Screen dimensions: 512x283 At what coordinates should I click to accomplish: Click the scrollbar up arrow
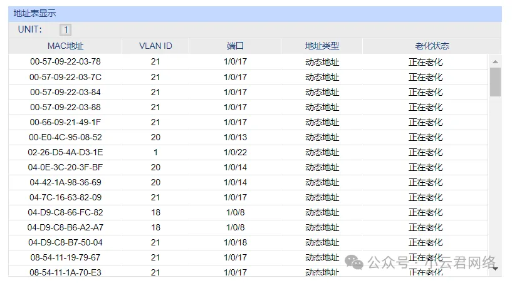coord(495,61)
